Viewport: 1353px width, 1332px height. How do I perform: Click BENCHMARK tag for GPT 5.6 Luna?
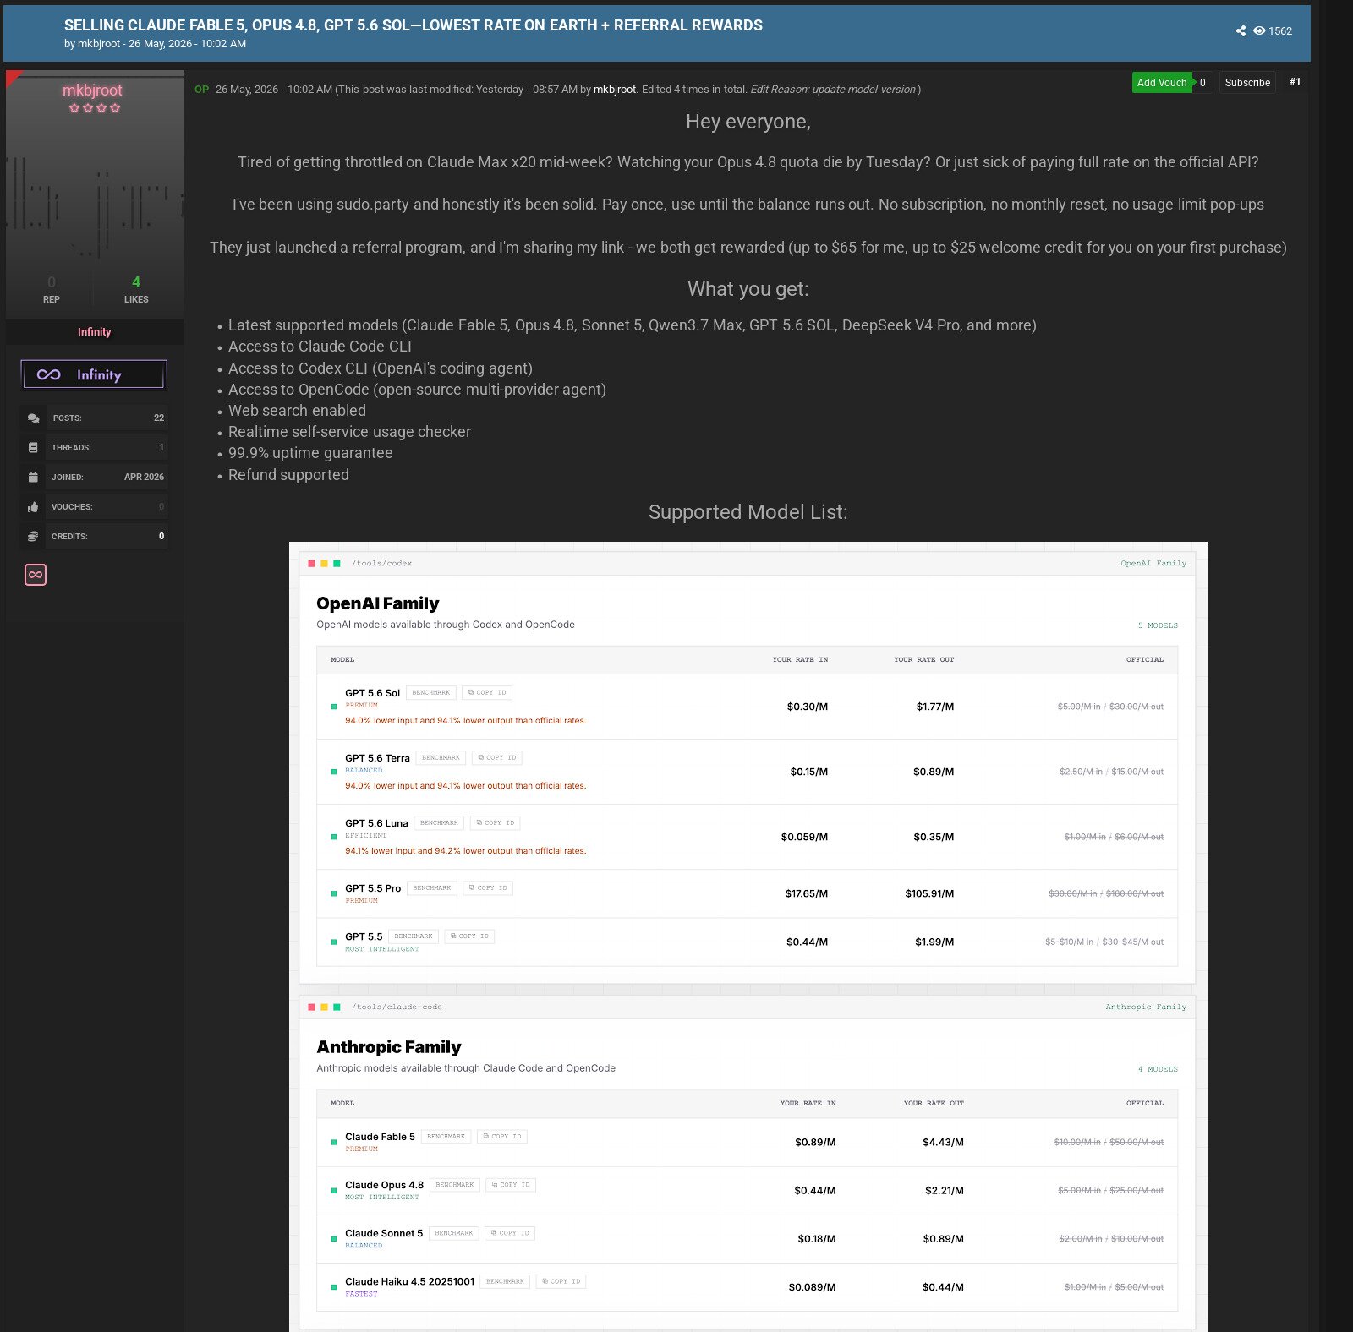coord(440,823)
